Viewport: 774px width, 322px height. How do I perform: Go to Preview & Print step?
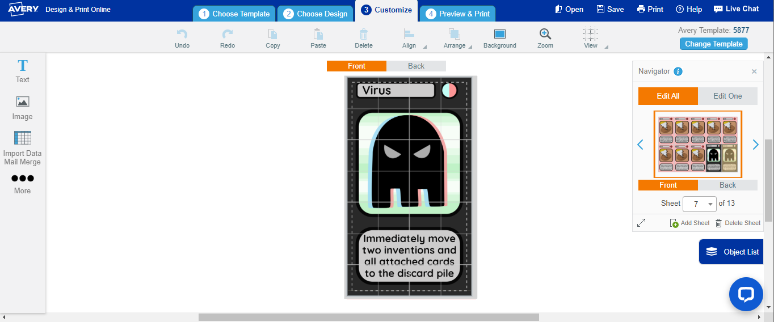(458, 14)
